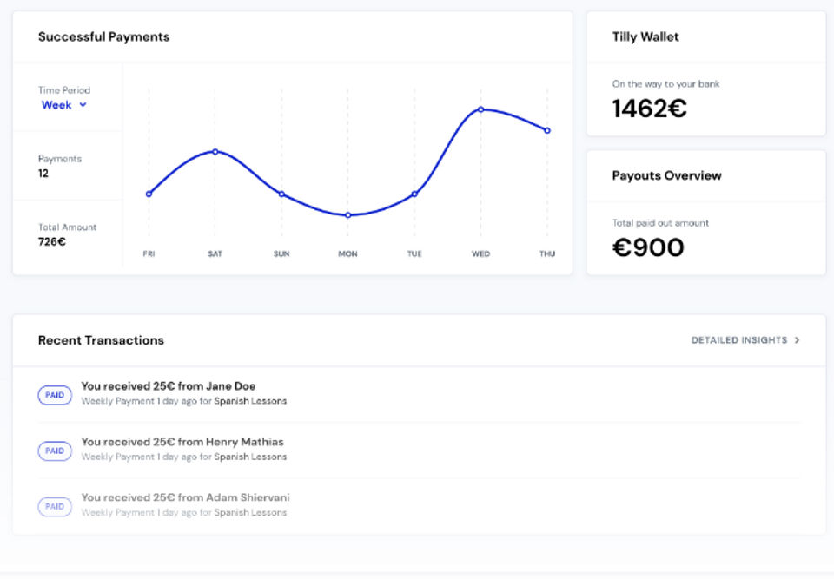Click the Payments count 12

click(x=43, y=174)
